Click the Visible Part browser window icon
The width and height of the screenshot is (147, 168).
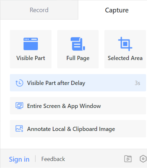(x=31, y=44)
